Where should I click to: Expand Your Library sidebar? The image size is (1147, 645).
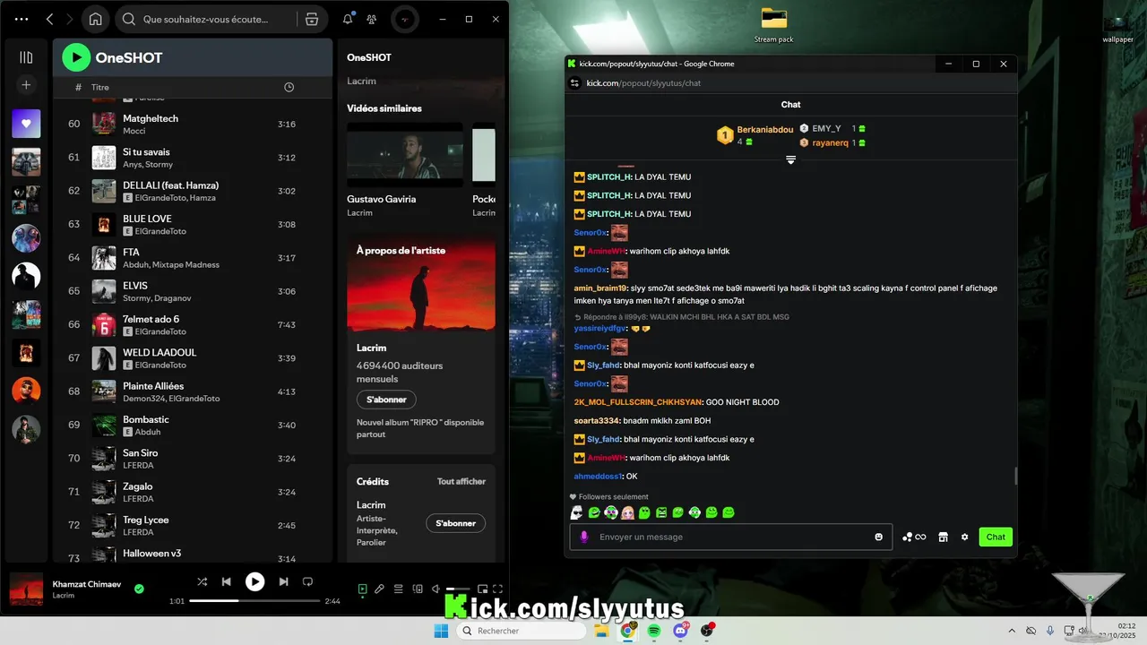(x=26, y=57)
